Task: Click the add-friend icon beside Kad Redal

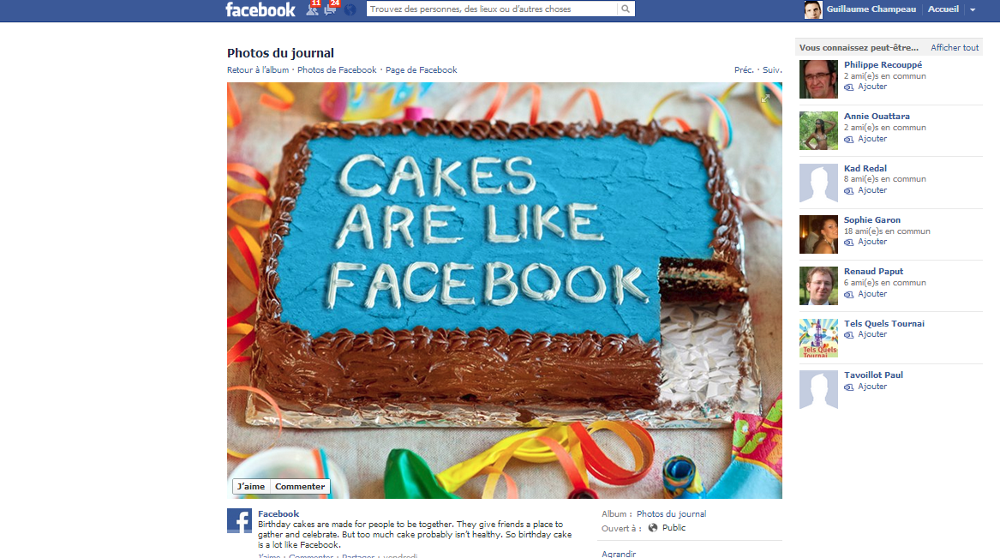Action: point(849,190)
